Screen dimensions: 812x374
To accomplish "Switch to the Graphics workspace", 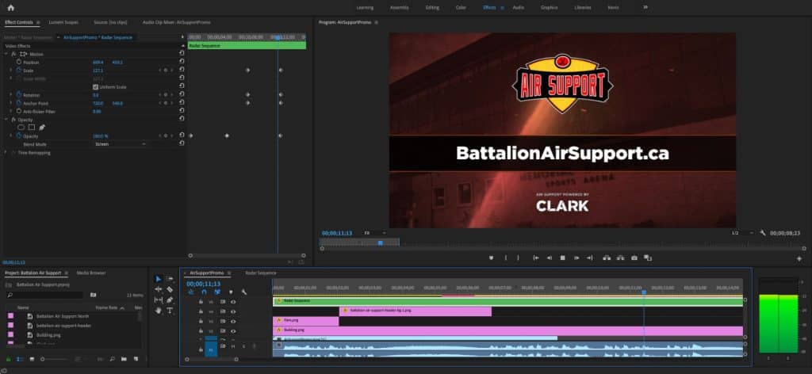I will [x=549, y=8].
